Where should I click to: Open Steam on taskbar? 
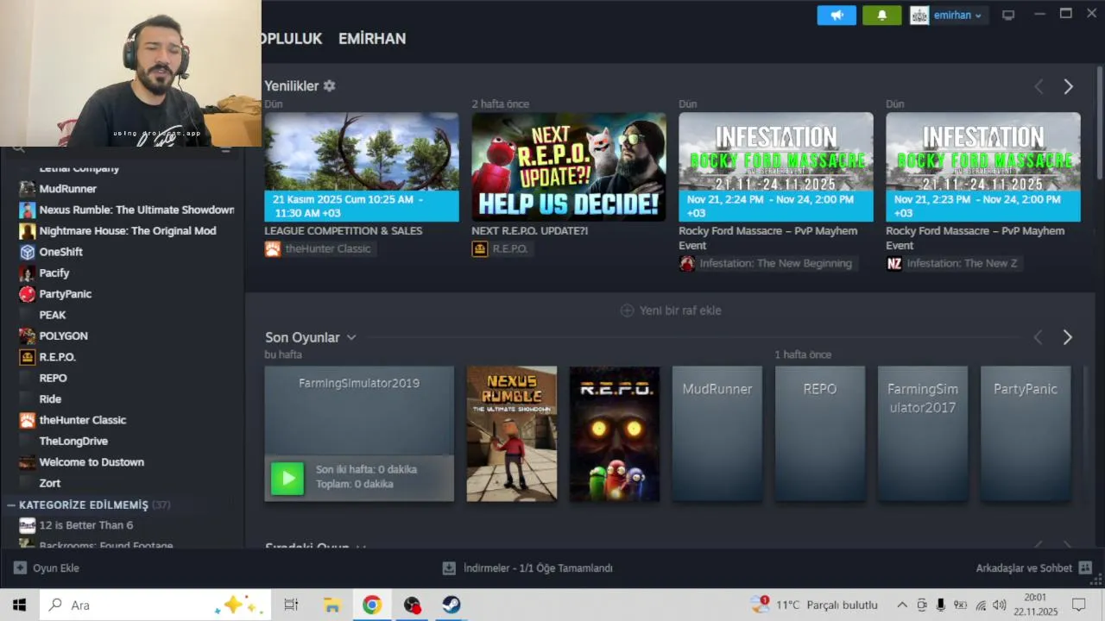click(451, 605)
